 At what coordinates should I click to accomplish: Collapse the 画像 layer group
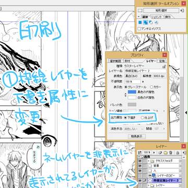[139, 157]
